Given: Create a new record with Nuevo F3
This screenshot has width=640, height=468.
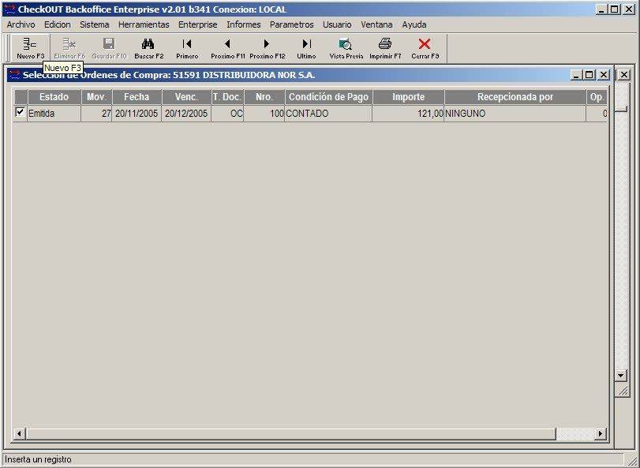Looking at the screenshot, I should point(30,48).
